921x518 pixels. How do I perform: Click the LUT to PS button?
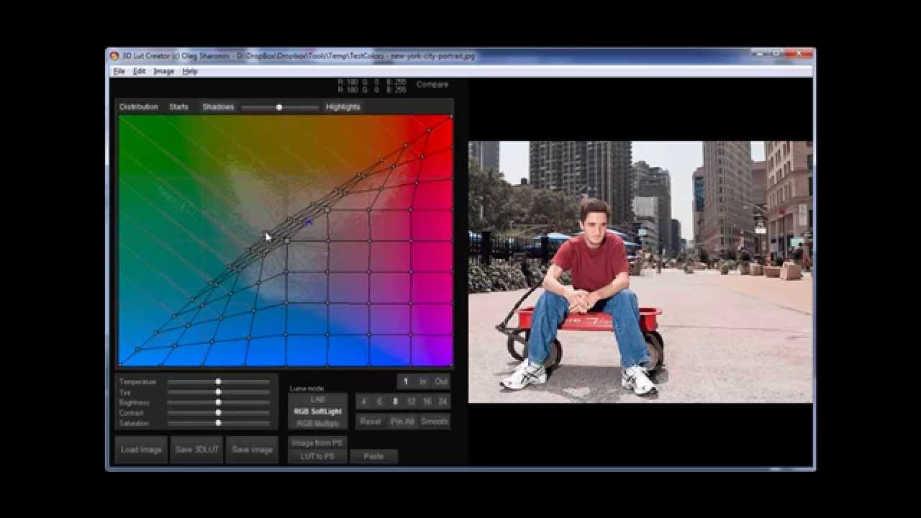317,456
